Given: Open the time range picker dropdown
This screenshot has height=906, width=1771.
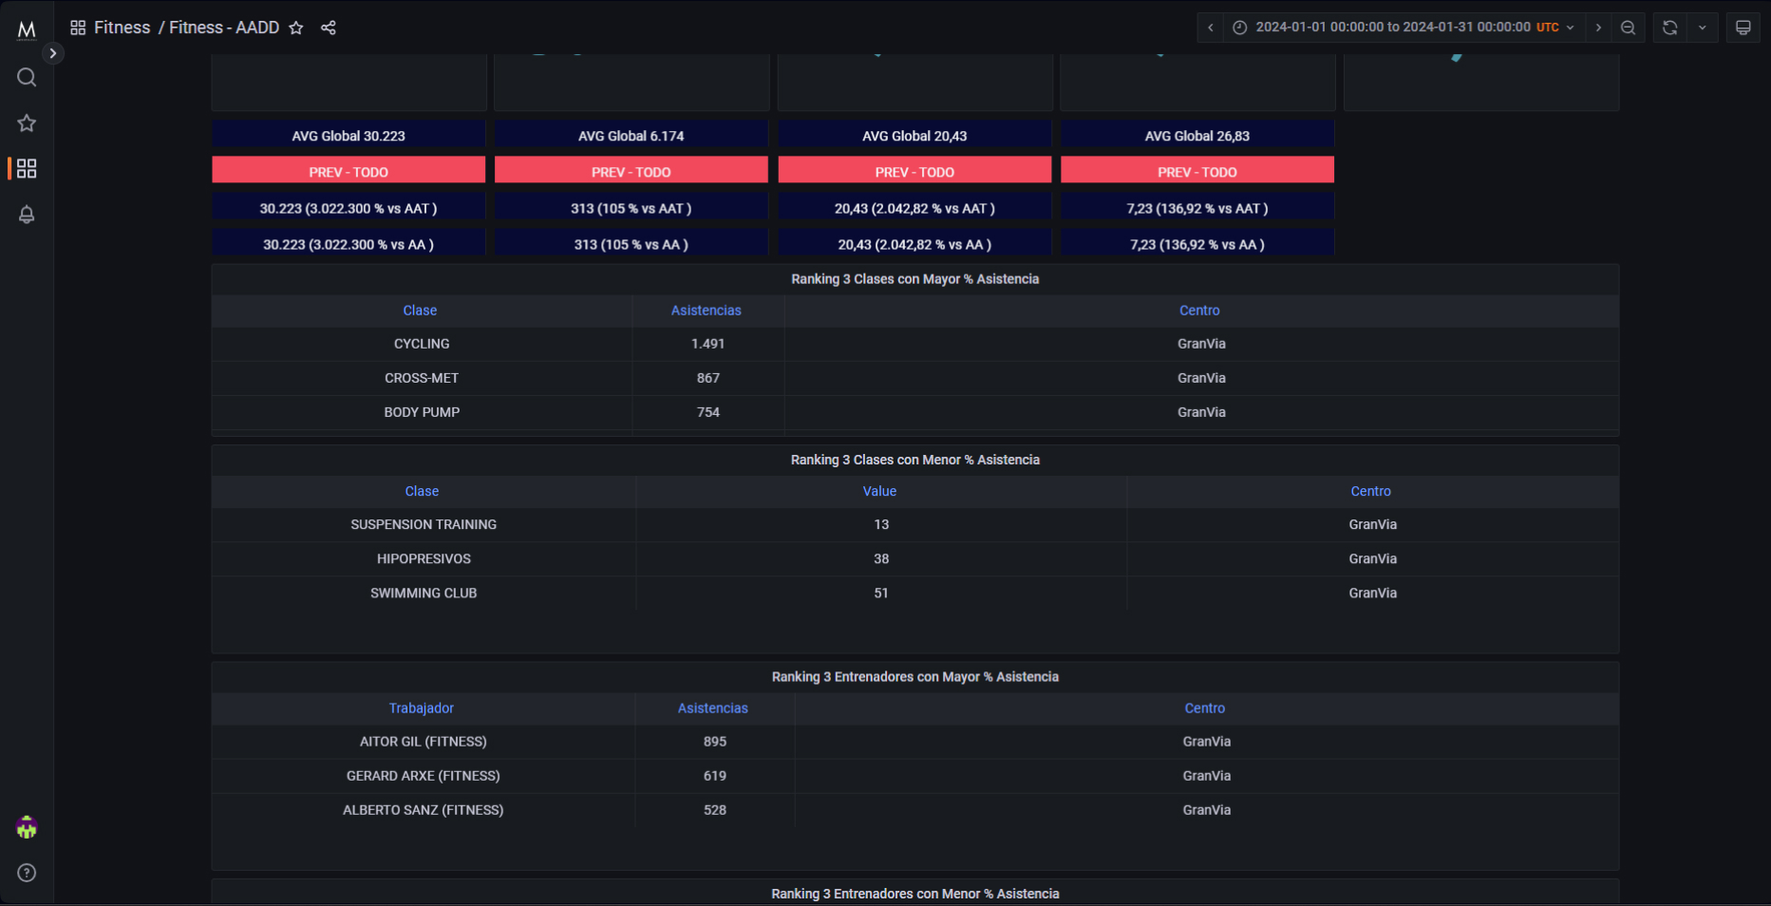Looking at the screenshot, I should [x=1404, y=28].
